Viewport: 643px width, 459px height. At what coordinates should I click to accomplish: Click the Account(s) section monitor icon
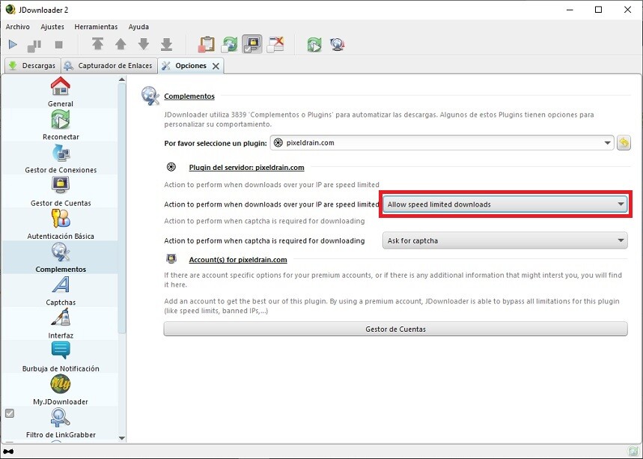pos(171,259)
